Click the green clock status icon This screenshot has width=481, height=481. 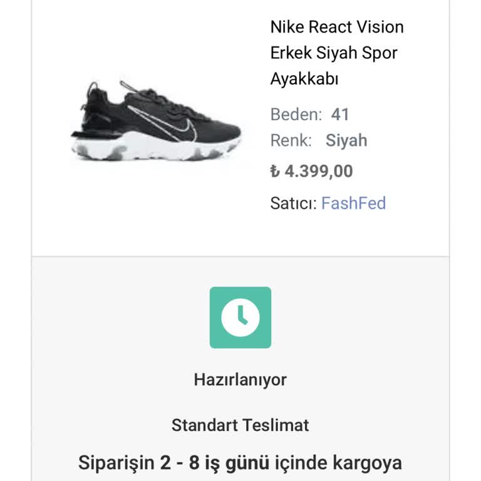[240, 318]
